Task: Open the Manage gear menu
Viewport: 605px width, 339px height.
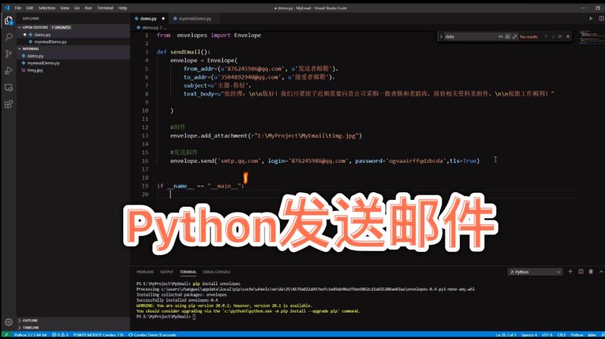Action: tap(8, 322)
